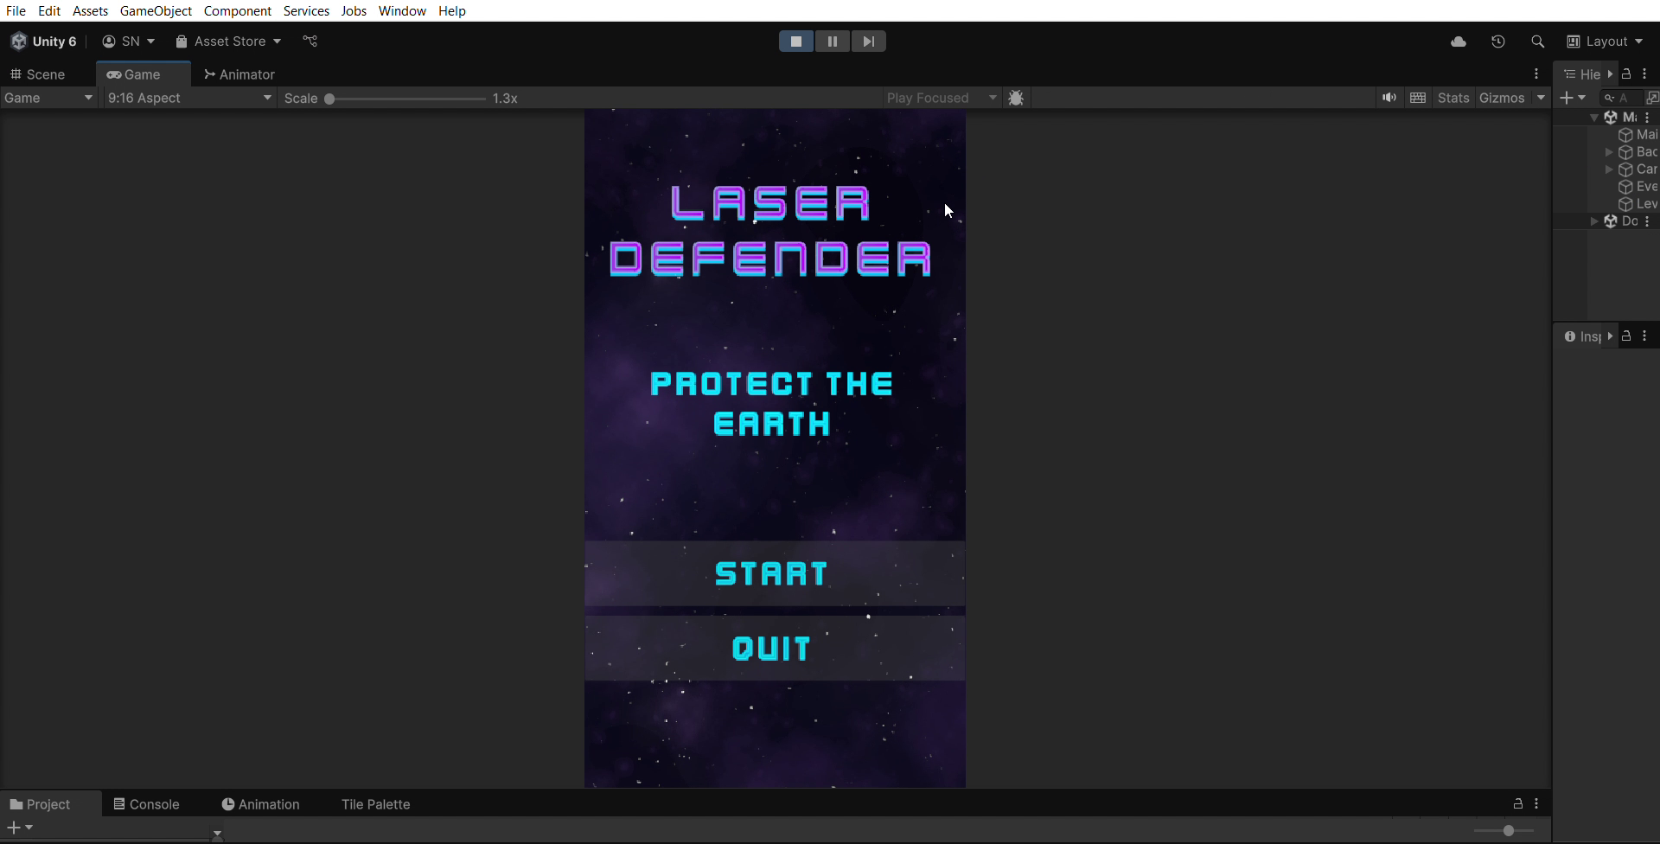Toggle the Stats overlay
This screenshot has width=1660, height=844.
(1454, 98)
